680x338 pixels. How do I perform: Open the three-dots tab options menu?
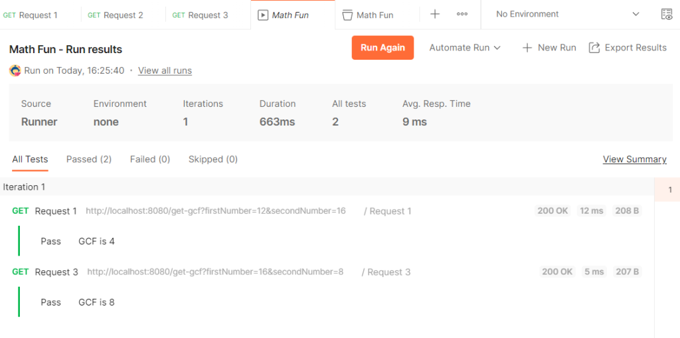pyautogui.click(x=462, y=14)
